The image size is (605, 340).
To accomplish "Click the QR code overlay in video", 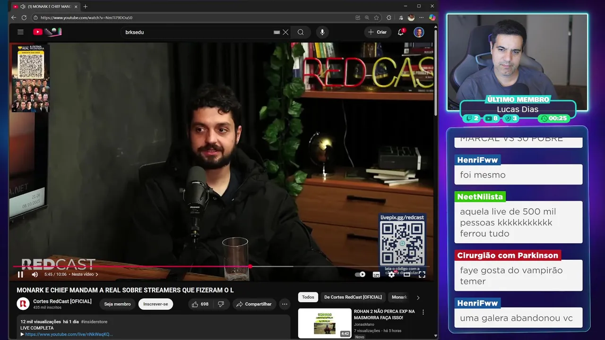I will tap(402, 243).
